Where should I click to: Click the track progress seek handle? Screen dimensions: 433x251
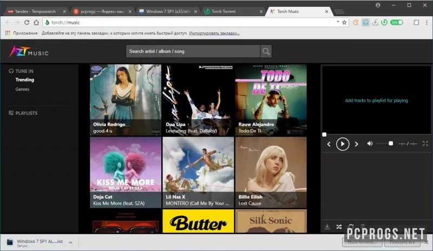[x=324, y=134]
